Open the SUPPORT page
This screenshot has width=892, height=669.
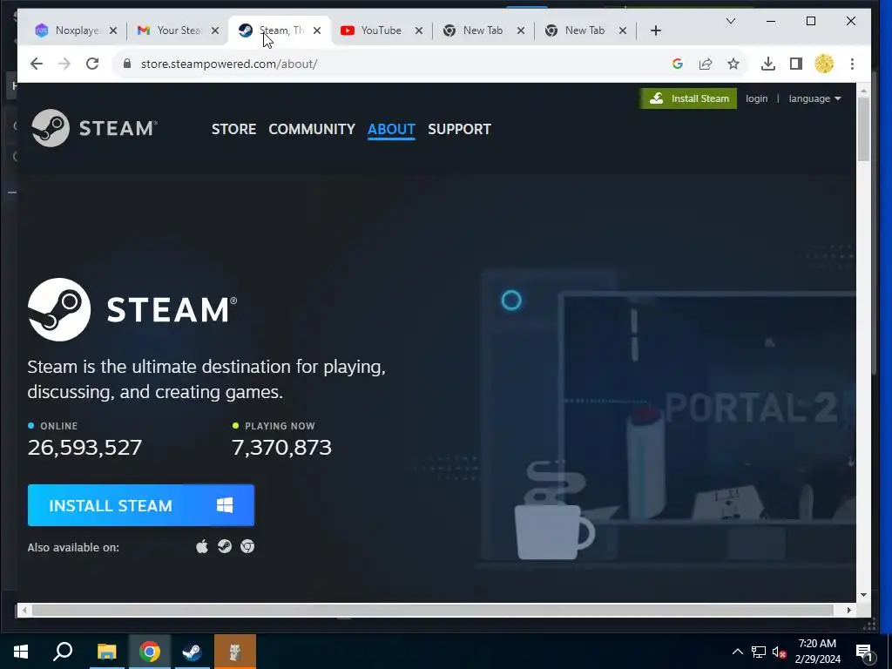(x=459, y=129)
